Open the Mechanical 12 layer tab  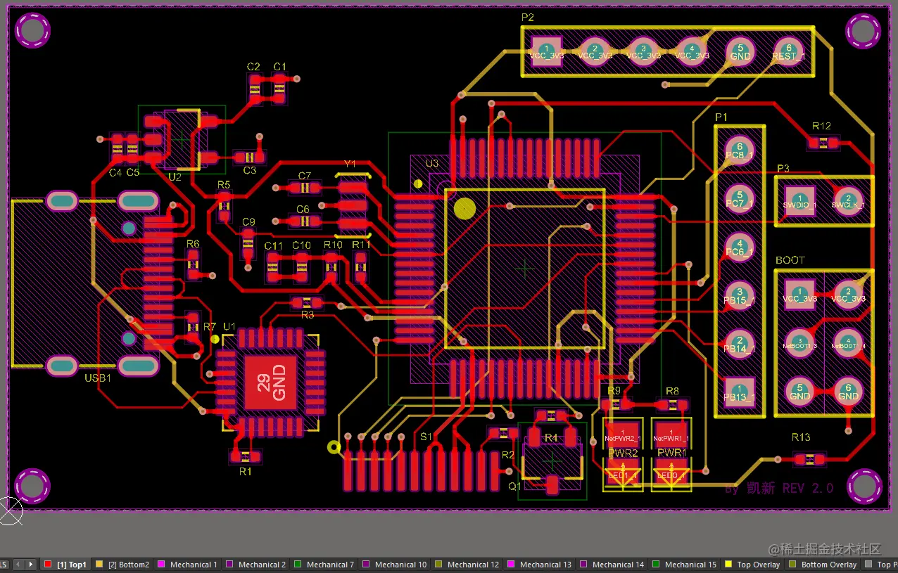[467, 565]
